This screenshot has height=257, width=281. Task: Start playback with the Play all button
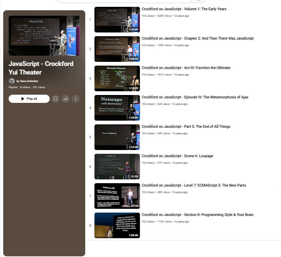pyautogui.click(x=29, y=99)
